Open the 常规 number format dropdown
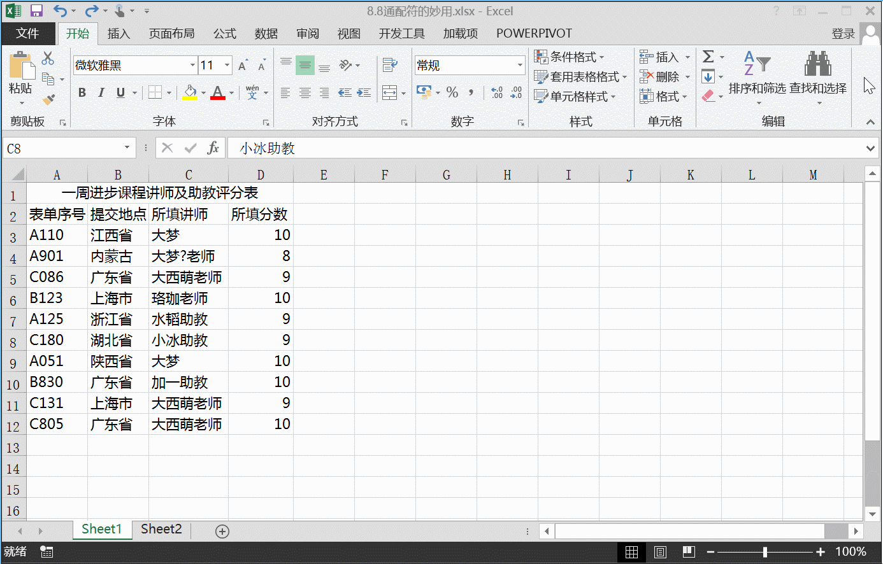The image size is (883, 564). (x=519, y=65)
